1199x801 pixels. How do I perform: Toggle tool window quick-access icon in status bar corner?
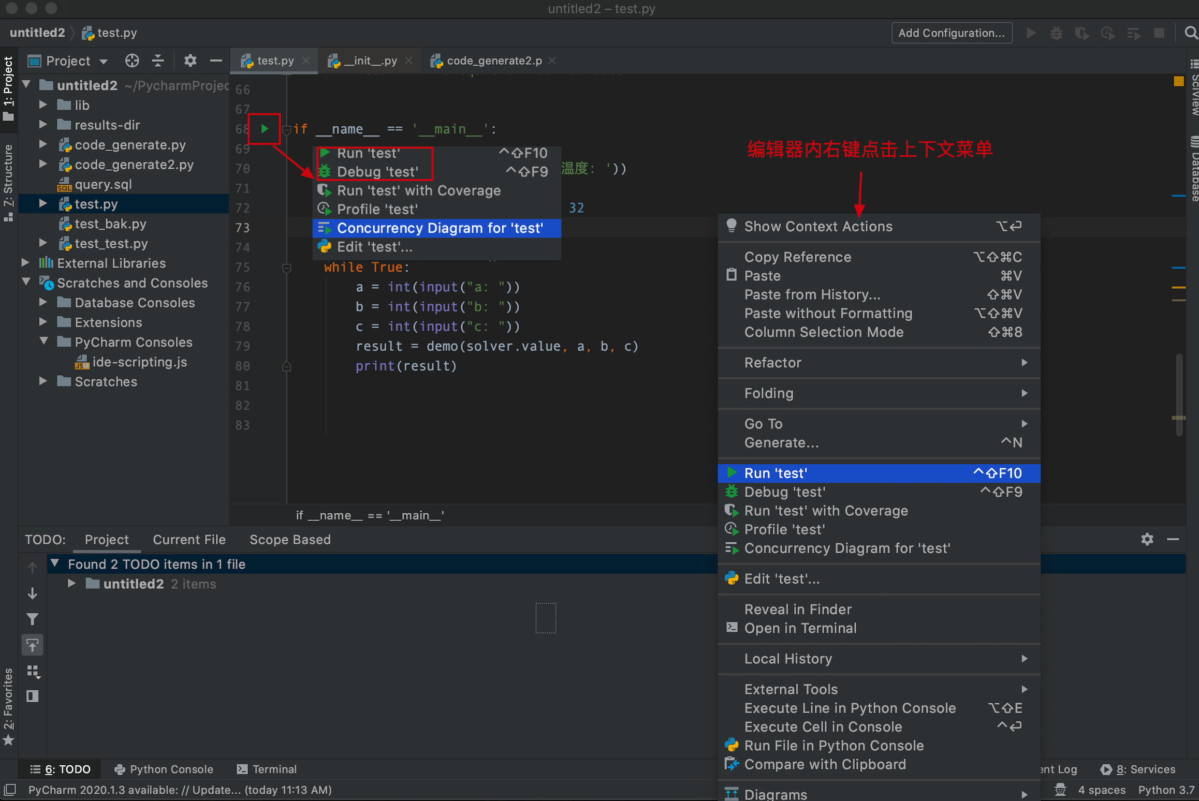pos(10,790)
